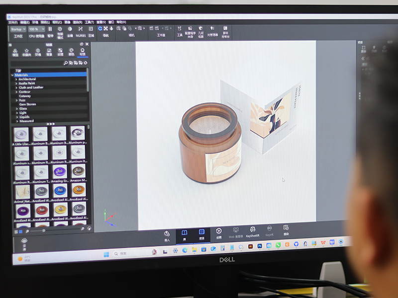398x298 pixels.
Task: Select the pan camera navigation icon
Action: pos(106,29)
